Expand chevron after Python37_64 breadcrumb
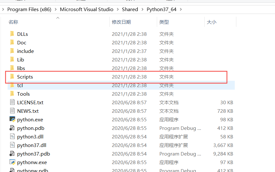 181,9
